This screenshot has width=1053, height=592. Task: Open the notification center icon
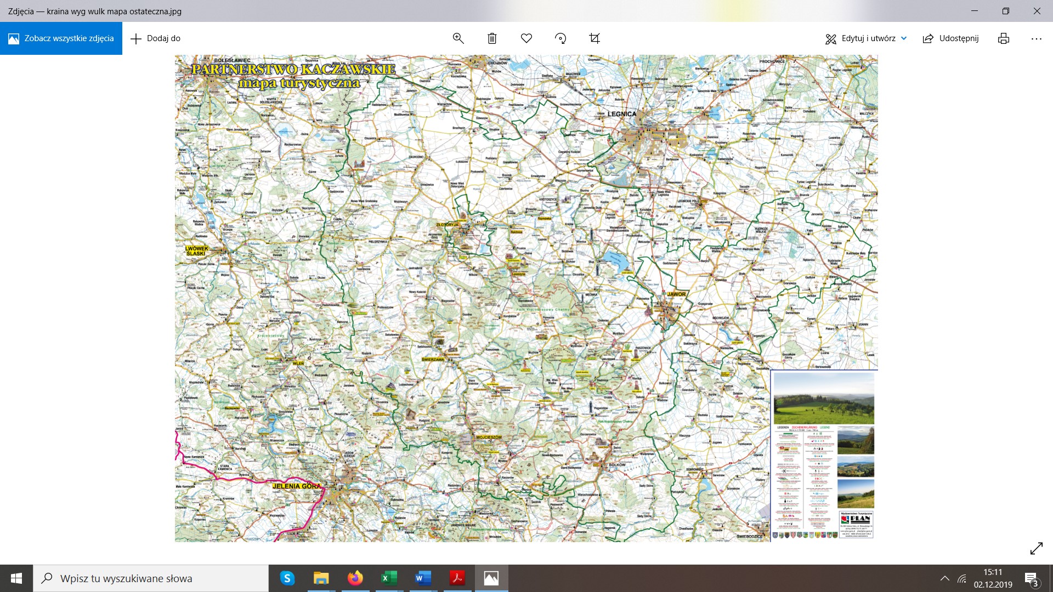tap(1031, 579)
